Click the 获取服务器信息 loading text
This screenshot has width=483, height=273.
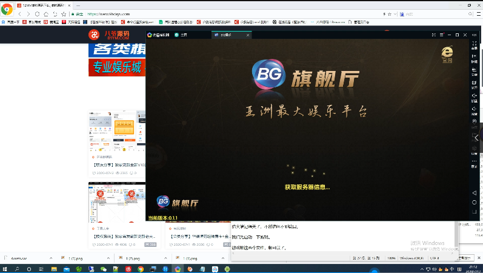coord(307,187)
